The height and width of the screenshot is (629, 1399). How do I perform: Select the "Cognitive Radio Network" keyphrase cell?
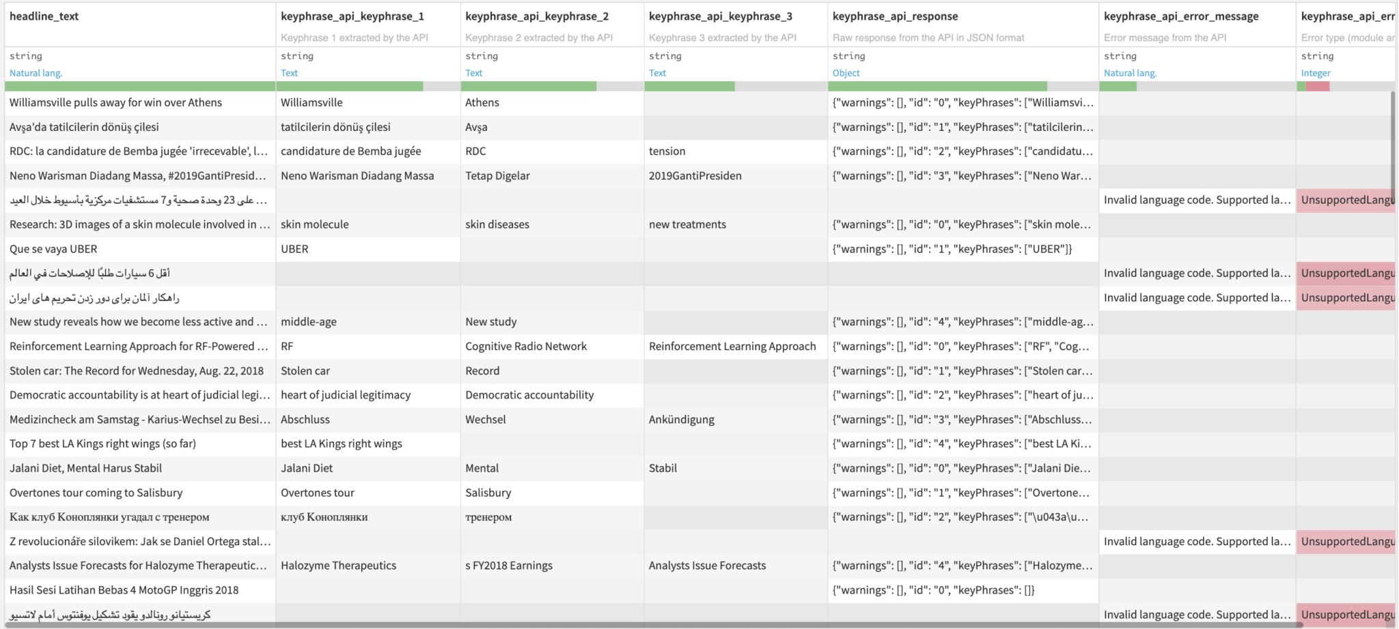coord(526,346)
